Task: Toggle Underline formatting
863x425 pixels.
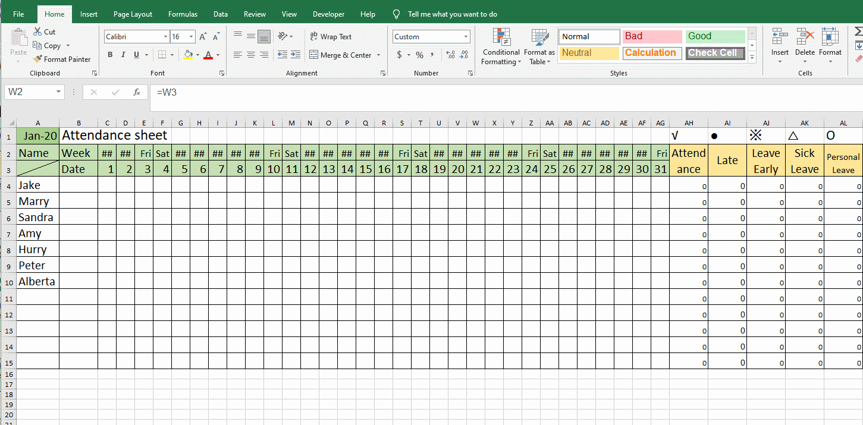Action: point(137,55)
